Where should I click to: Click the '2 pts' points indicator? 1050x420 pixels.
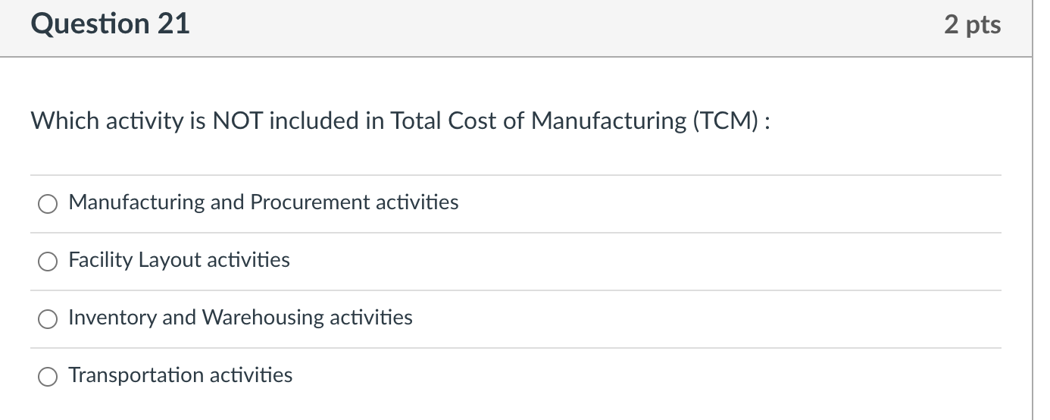(x=973, y=25)
